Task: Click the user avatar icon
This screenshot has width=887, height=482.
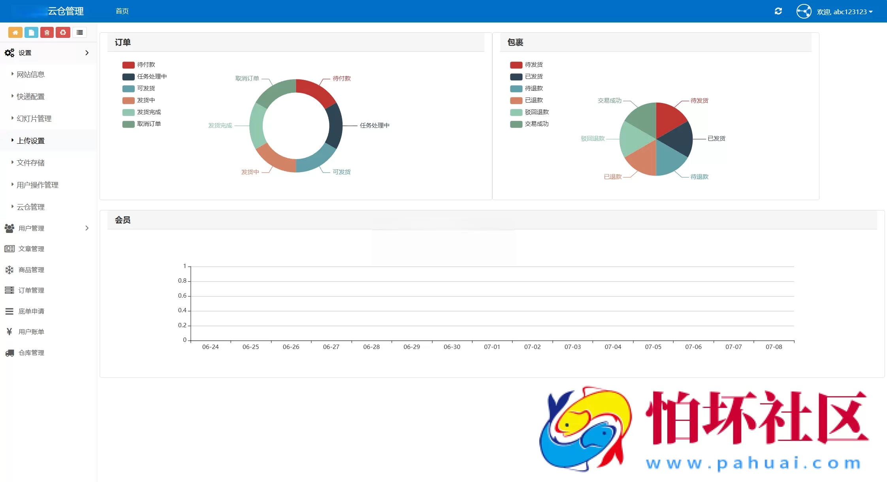Action: [x=804, y=11]
